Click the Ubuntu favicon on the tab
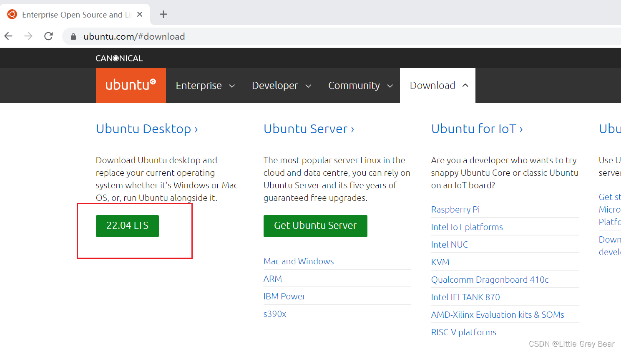Viewport: 621px width, 352px height. pyautogui.click(x=12, y=14)
